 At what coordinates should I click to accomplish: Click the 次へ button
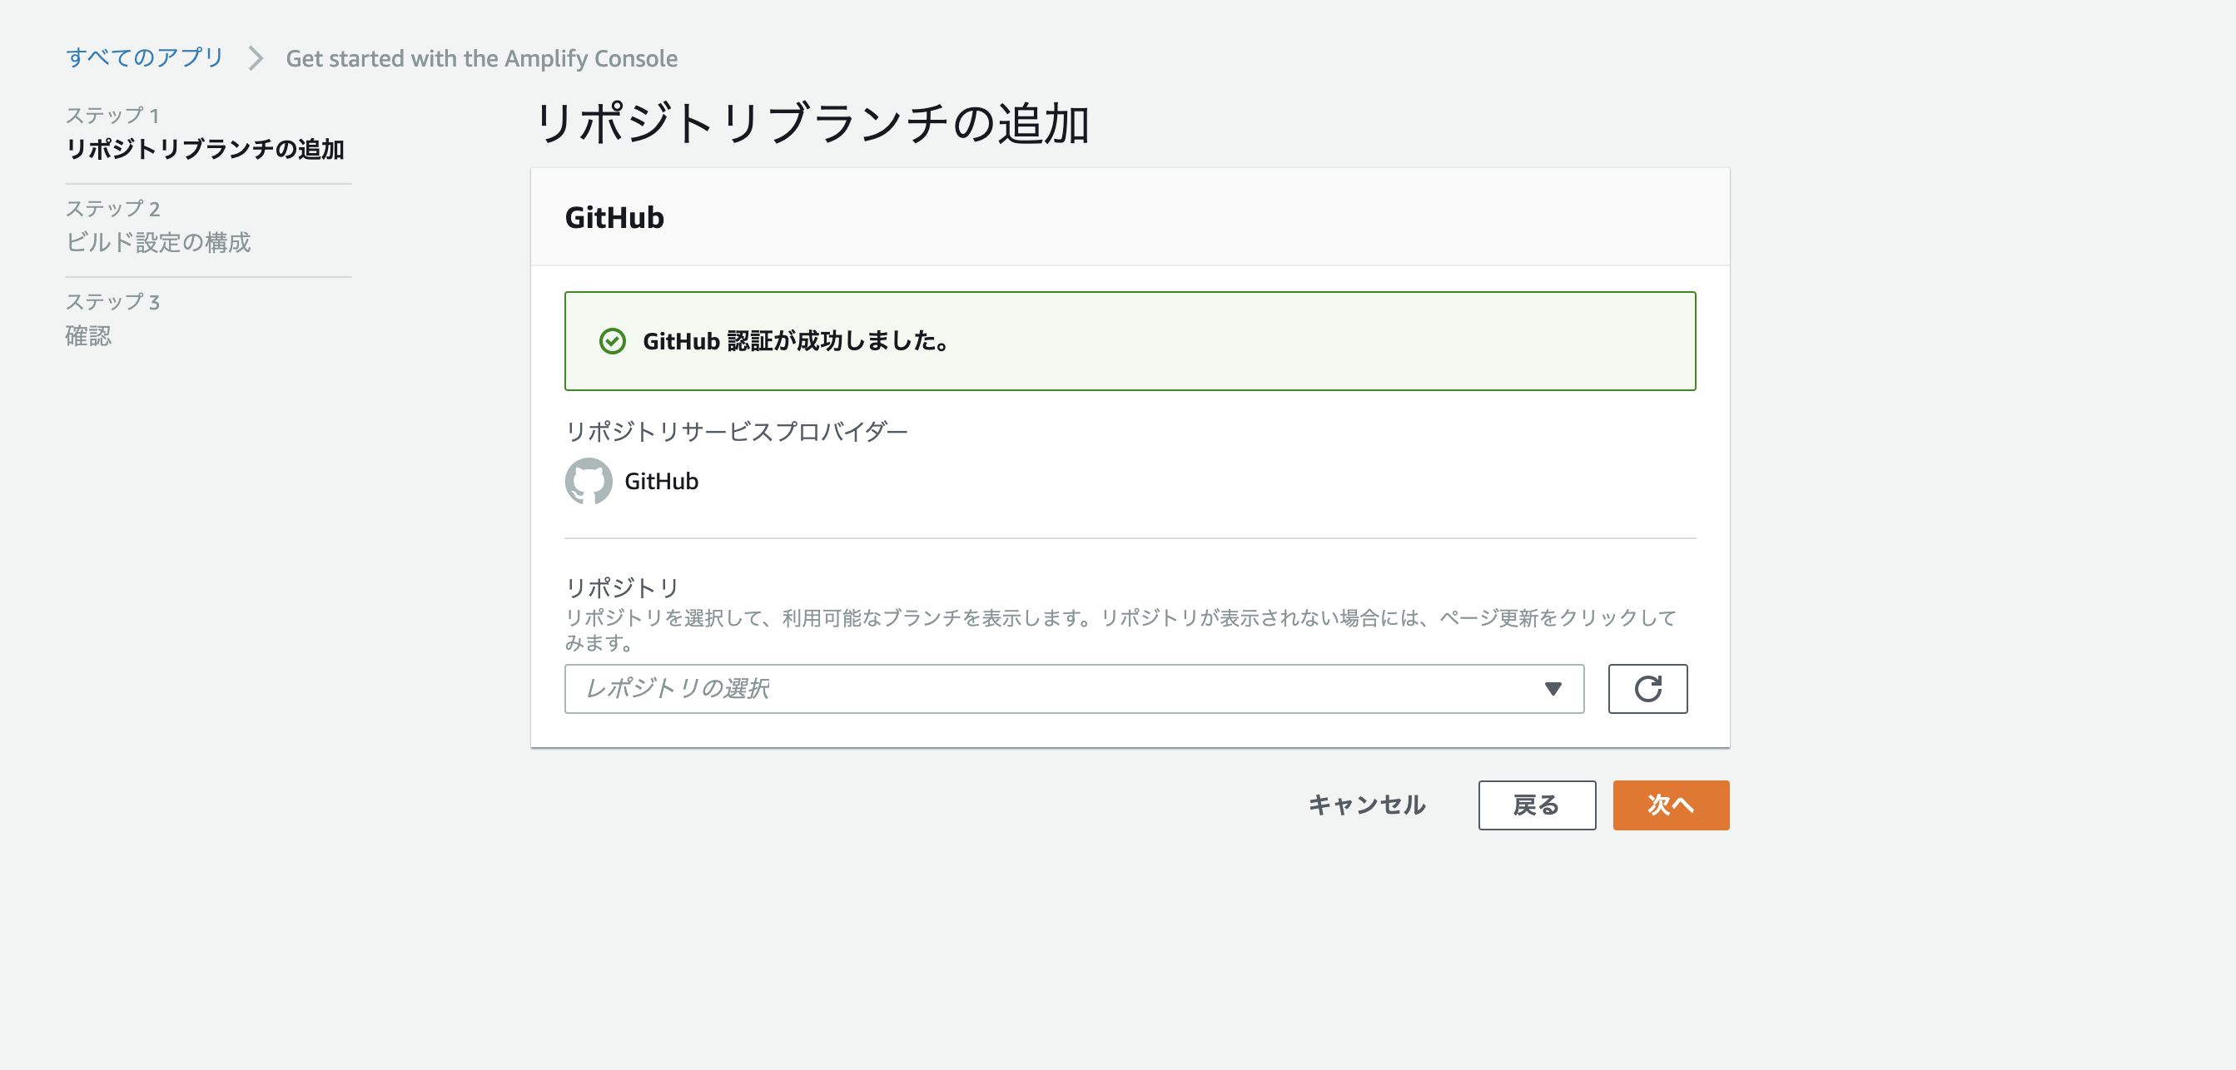tap(1670, 805)
